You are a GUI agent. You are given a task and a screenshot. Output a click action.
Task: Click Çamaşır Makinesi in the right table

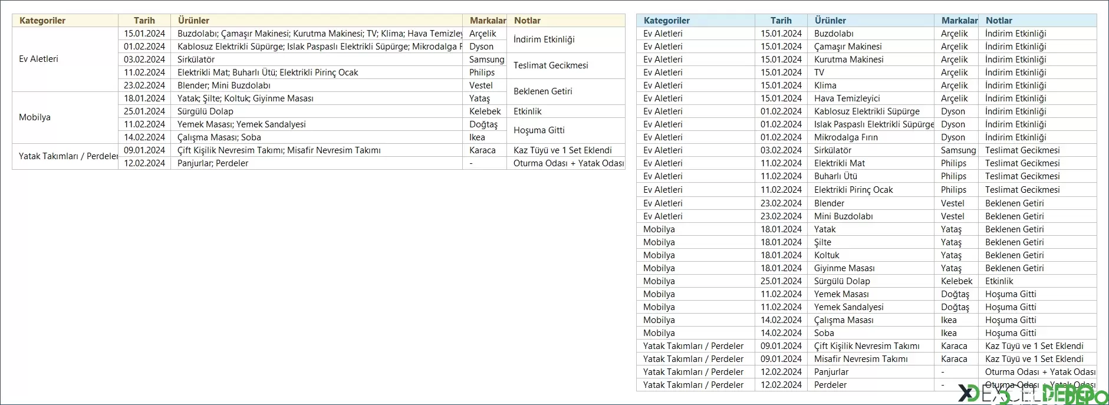click(x=871, y=47)
